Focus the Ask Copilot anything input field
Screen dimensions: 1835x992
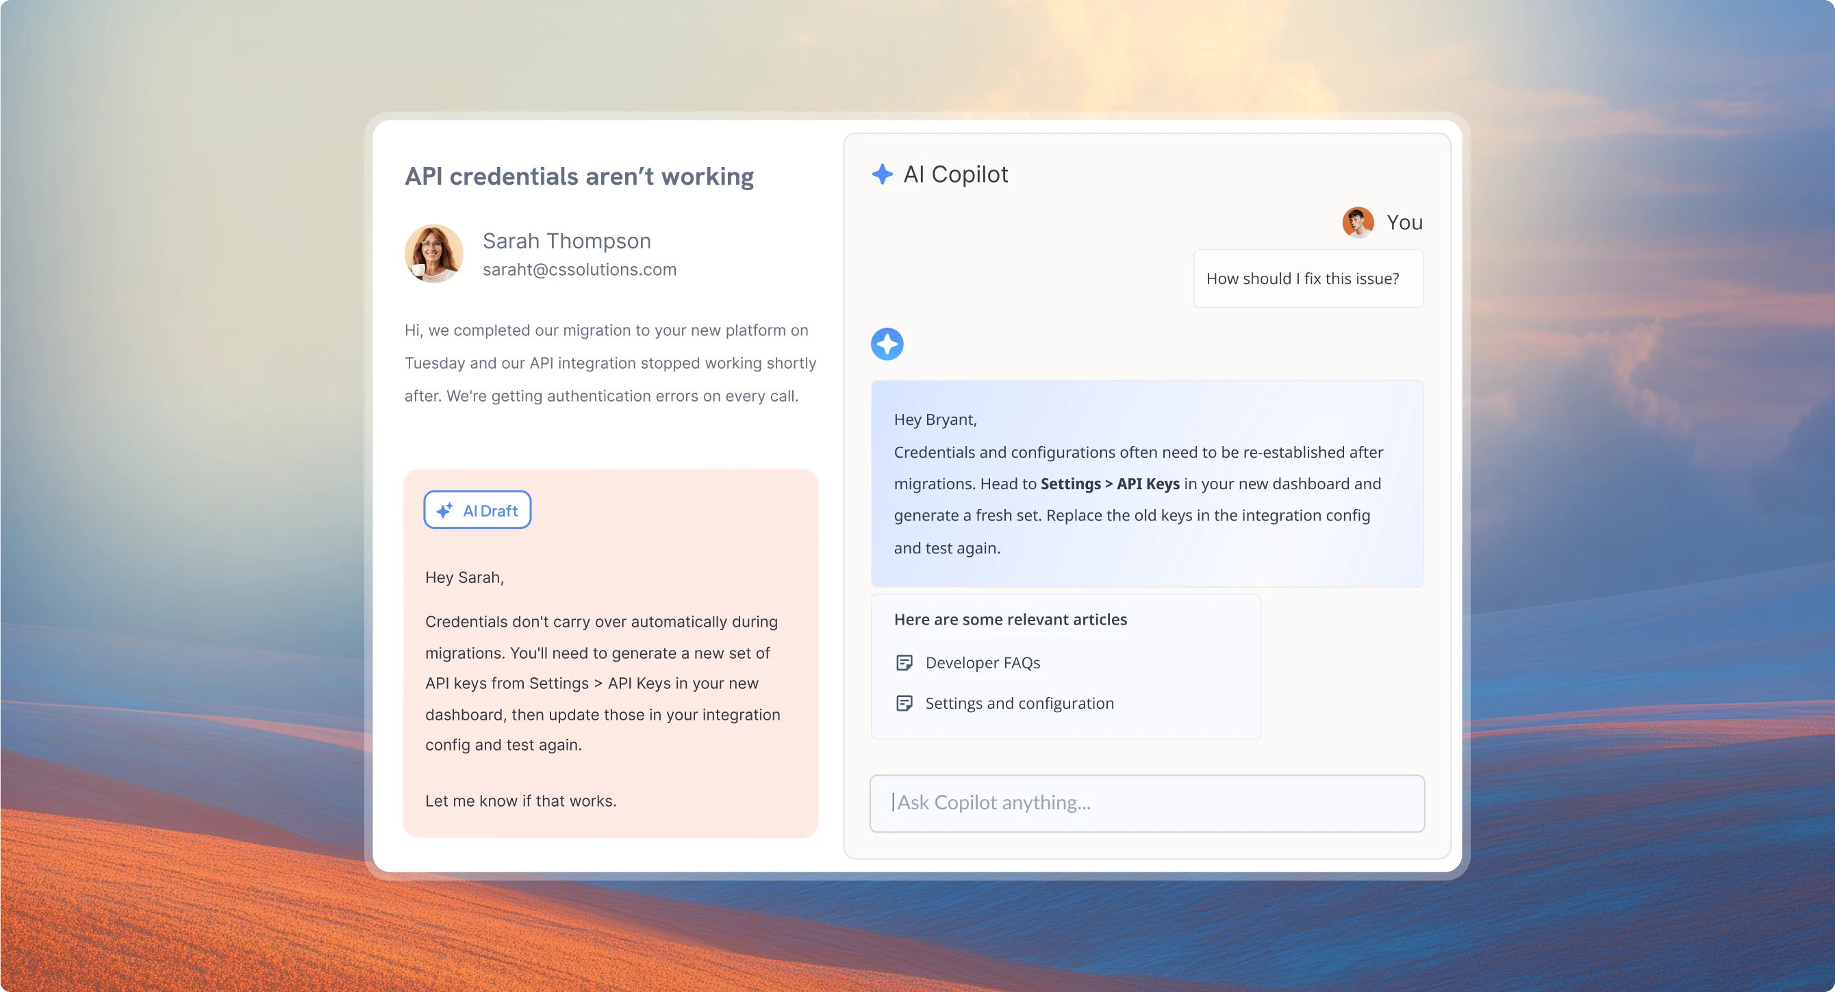[1147, 803]
